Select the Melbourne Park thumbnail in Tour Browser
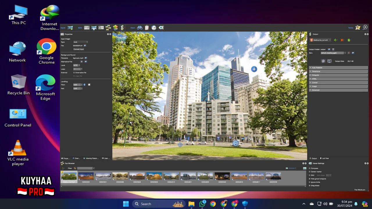This screenshot has height=209, width=372. [x=69, y=177]
